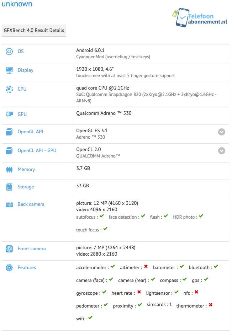This screenshot has width=232, height=331.
Task: Click the pedometer green checkmark
Action: coord(106,305)
